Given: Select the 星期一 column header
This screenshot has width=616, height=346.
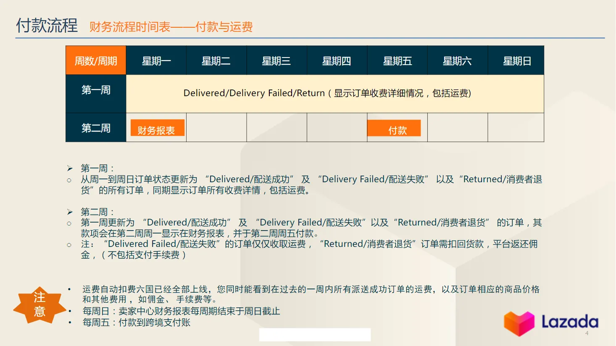Looking at the screenshot, I should point(156,60).
